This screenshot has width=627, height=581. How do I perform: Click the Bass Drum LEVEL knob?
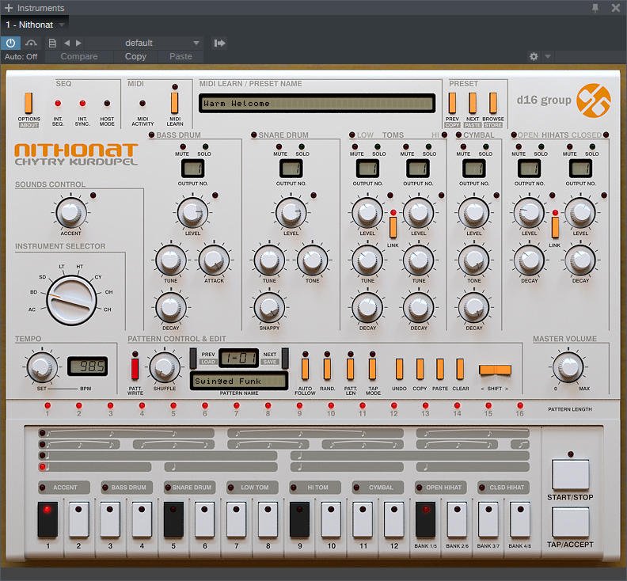(192, 212)
